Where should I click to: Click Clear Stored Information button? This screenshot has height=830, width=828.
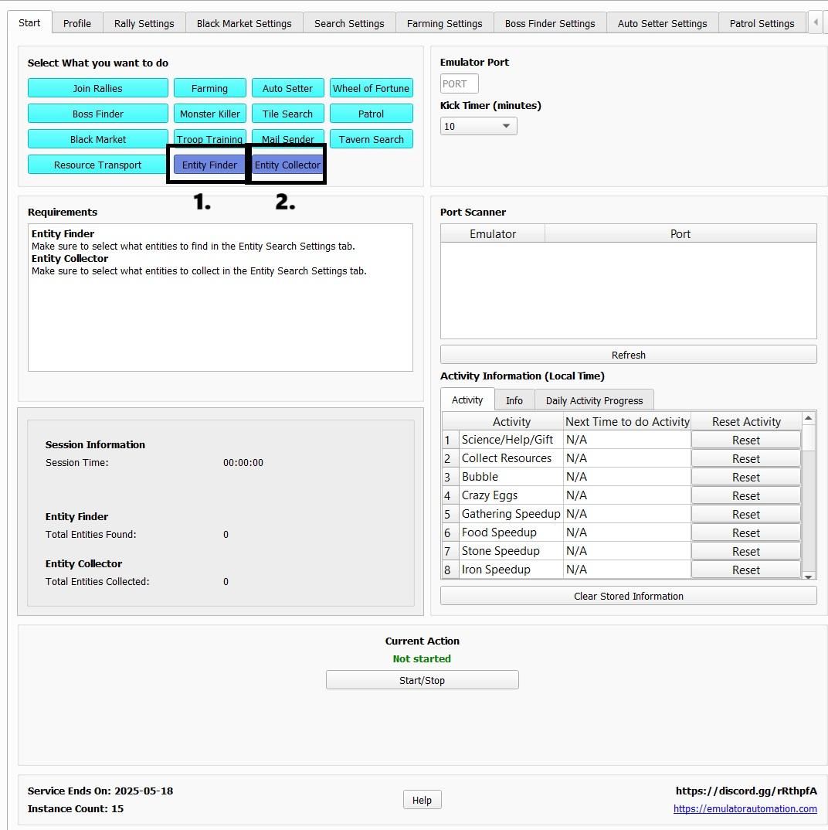point(629,596)
